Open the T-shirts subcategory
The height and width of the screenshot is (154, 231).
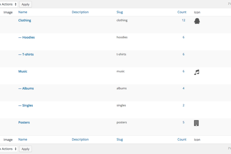(x=26, y=54)
